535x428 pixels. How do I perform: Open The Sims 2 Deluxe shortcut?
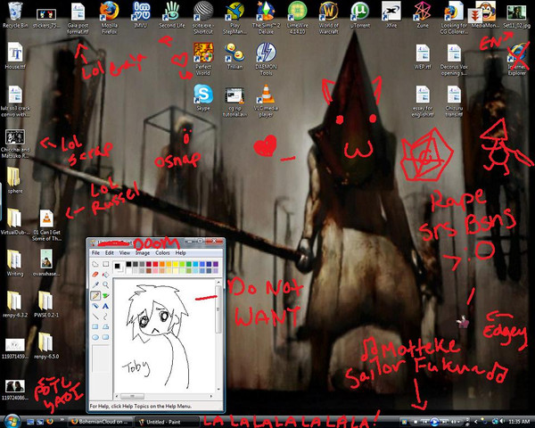266,18
